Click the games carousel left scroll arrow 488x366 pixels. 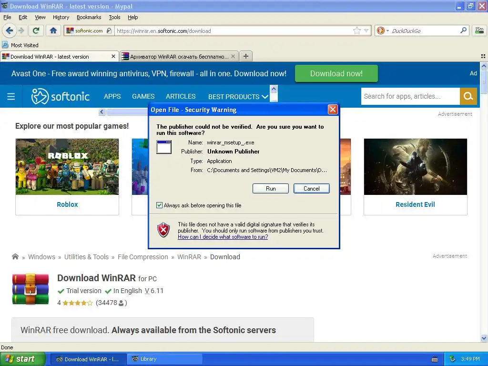[102, 112]
